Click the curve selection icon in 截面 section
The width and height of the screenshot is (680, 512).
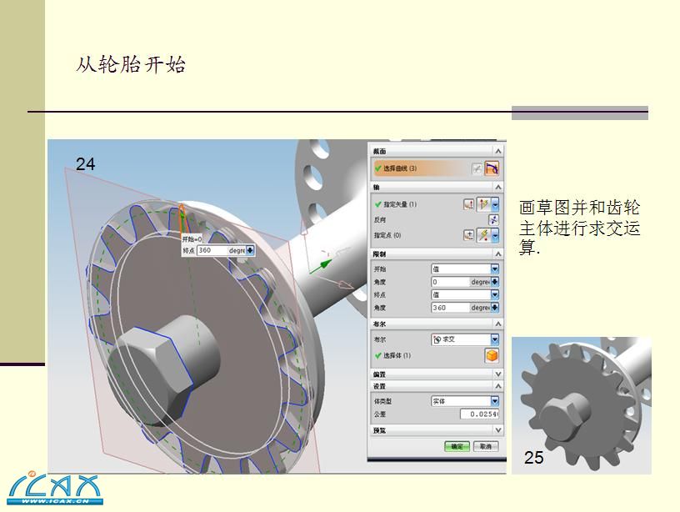492,168
